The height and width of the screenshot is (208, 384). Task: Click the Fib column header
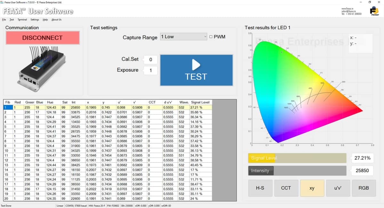click(8, 102)
